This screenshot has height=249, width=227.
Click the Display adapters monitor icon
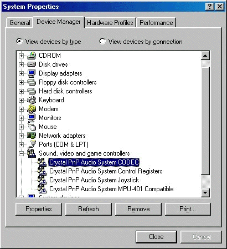32,73
